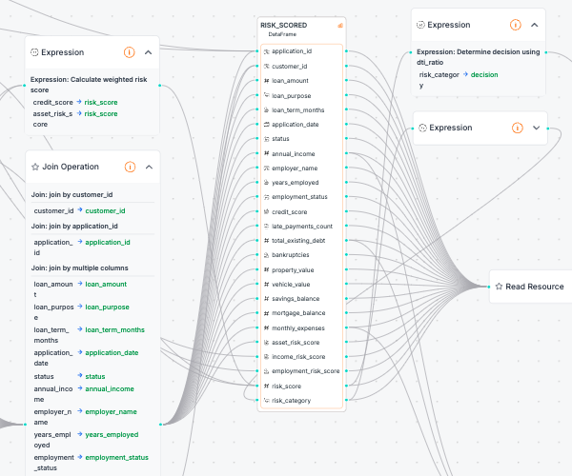This screenshot has height=476, width=572.
Task: Collapse the Determine decision Expression node
Action: click(535, 25)
